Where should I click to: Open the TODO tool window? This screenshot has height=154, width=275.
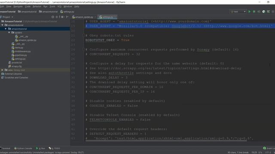click(55, 148)
